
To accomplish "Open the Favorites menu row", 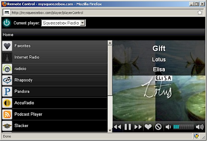I will [x=55, y=46].
